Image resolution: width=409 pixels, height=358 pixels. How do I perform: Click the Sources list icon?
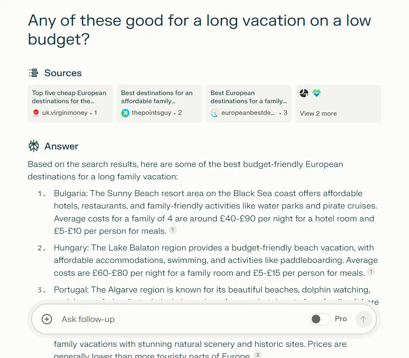tap(33, 73)
